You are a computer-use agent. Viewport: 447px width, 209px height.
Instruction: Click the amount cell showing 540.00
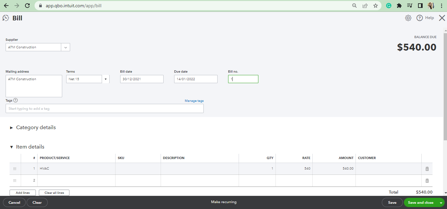pyautogui.click(x=334, y=169)
